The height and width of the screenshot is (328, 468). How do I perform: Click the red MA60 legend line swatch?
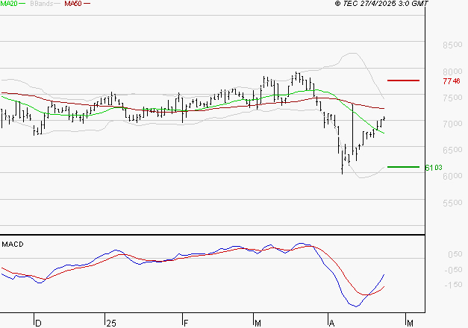88,4
